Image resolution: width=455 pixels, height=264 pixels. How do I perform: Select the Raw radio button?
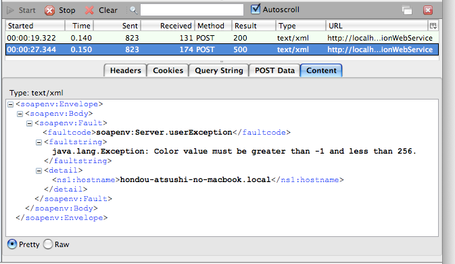click(48, 244)
